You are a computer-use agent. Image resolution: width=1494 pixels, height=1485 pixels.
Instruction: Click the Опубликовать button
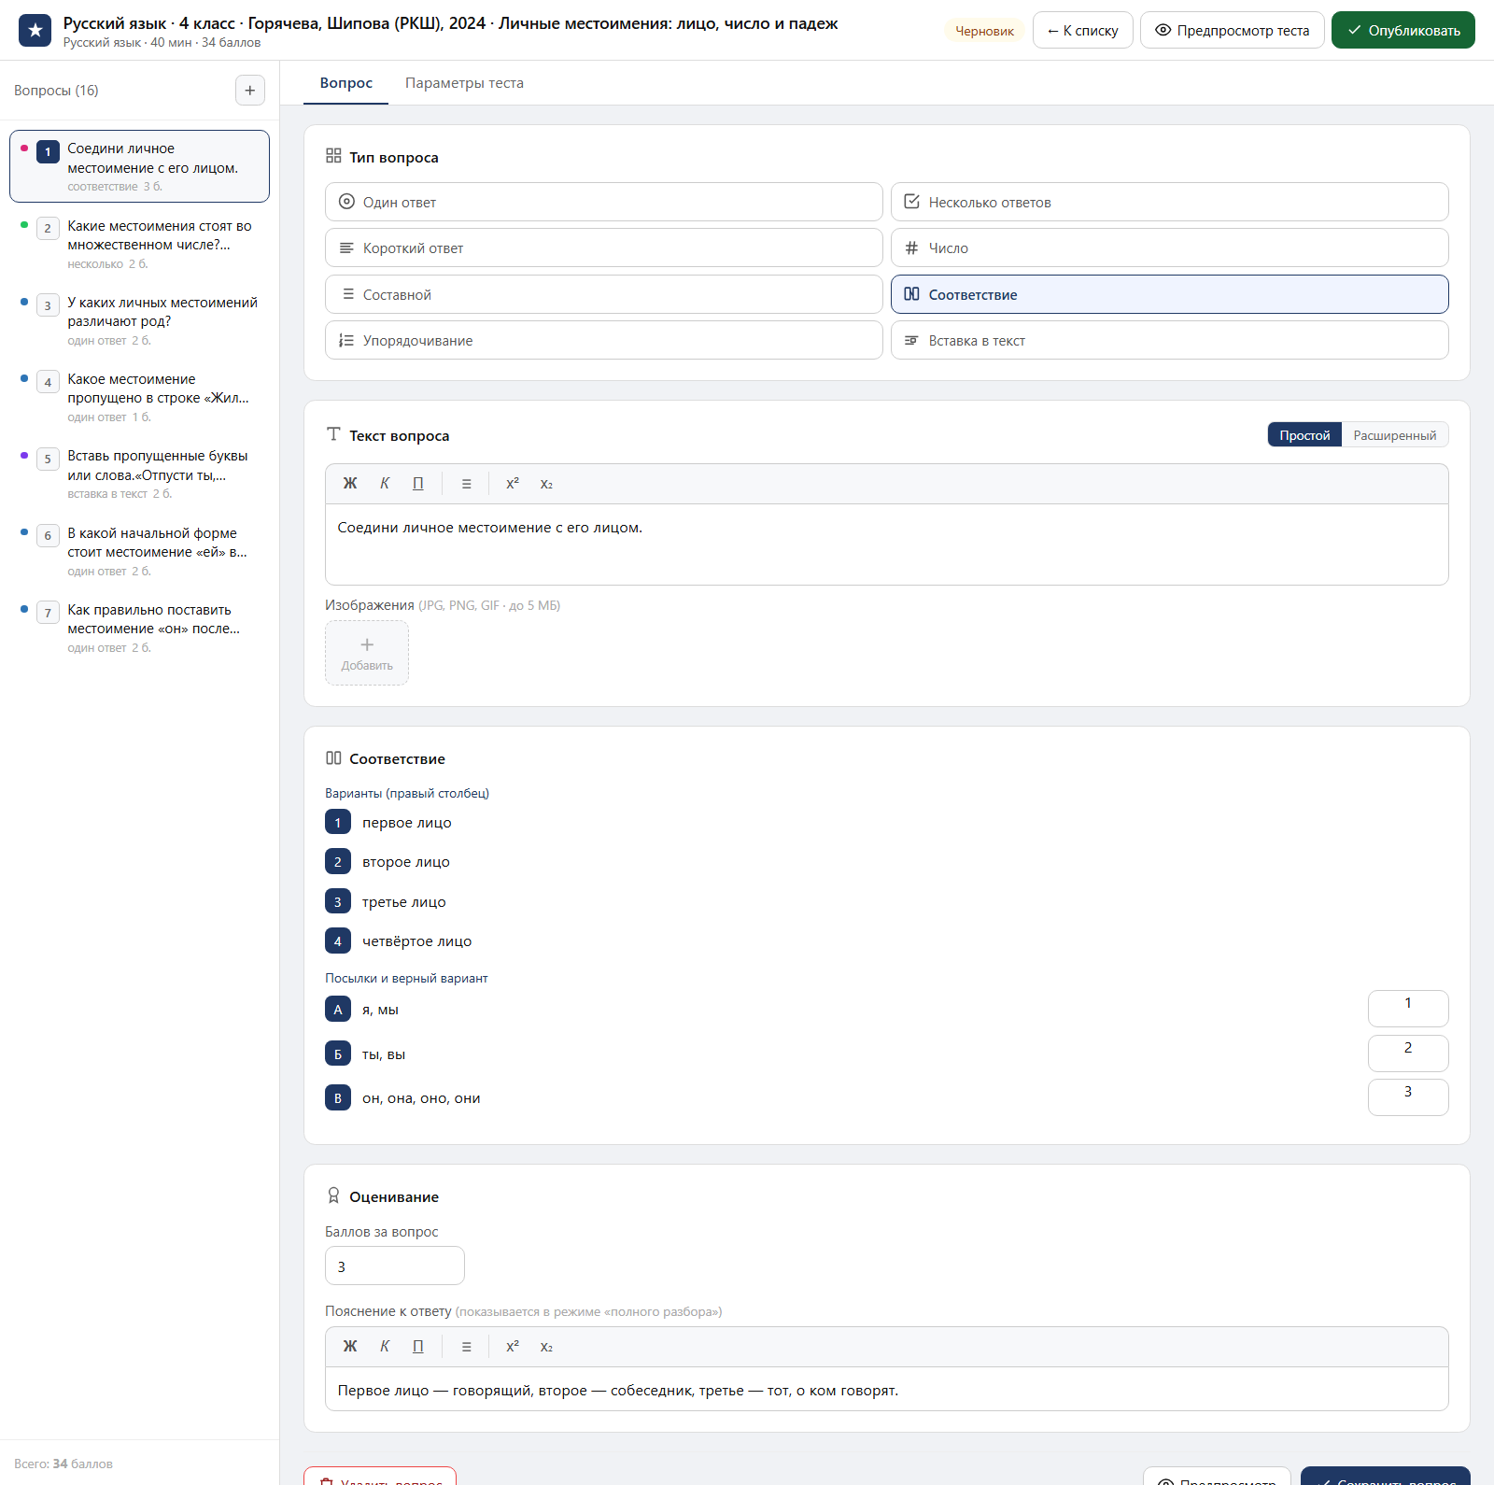coord(1403,30)
